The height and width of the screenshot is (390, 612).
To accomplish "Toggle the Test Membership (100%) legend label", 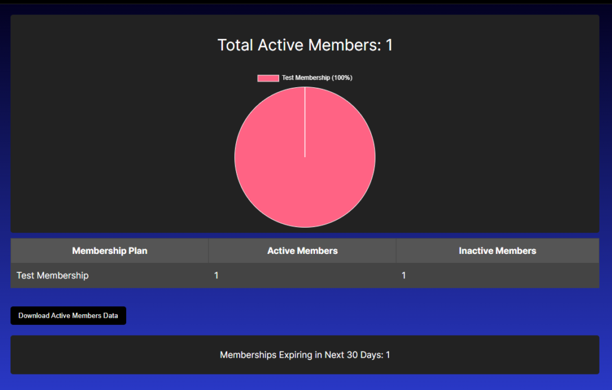I will point(317,78).
